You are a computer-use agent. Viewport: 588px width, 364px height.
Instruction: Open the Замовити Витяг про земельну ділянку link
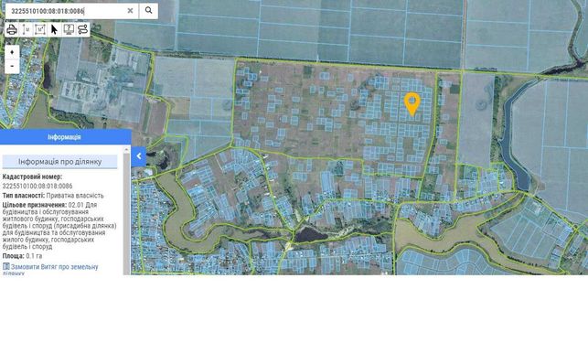pos(50,270)
